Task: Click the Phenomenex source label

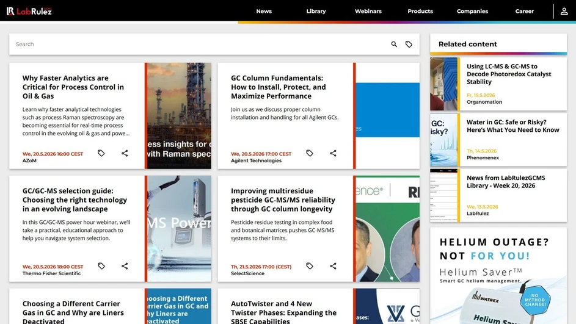Action: pos(483,158)
